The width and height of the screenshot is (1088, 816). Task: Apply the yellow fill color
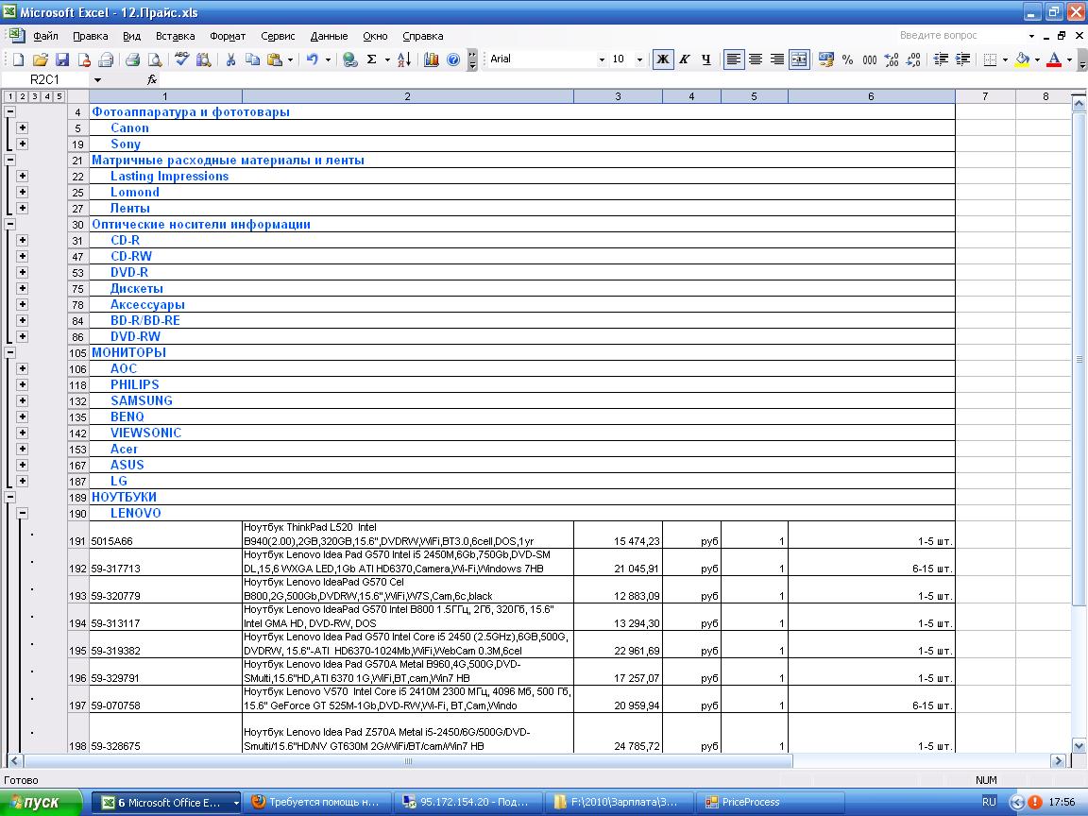[1021, 59]
